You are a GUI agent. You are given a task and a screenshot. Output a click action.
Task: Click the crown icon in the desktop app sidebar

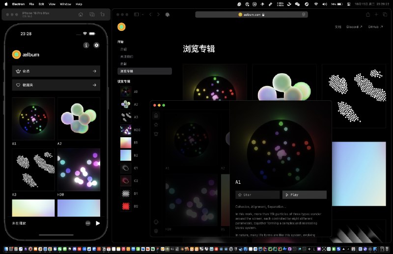tap(156, 134)
